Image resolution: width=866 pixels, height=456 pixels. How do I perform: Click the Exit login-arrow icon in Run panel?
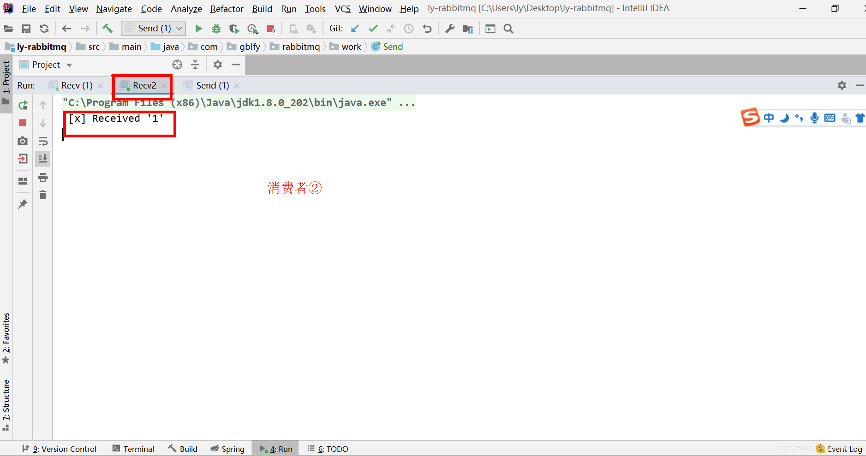(x=23, y=159)
